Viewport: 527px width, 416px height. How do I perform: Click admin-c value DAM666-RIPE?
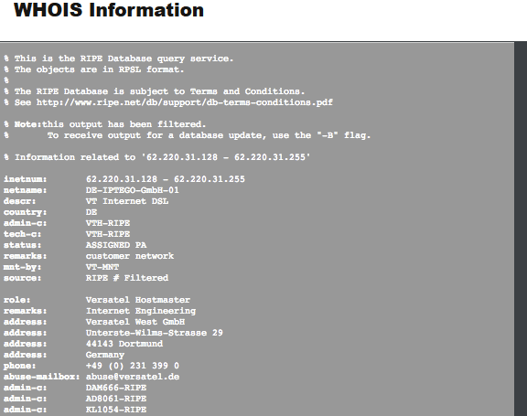pos(116,388)
